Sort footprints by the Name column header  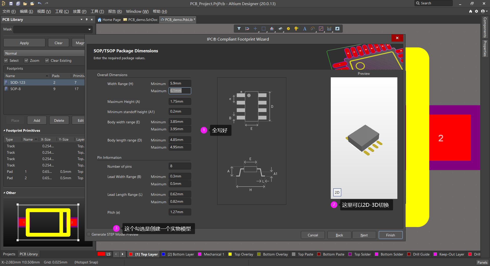pyautogui.click(x=27, y=76)
